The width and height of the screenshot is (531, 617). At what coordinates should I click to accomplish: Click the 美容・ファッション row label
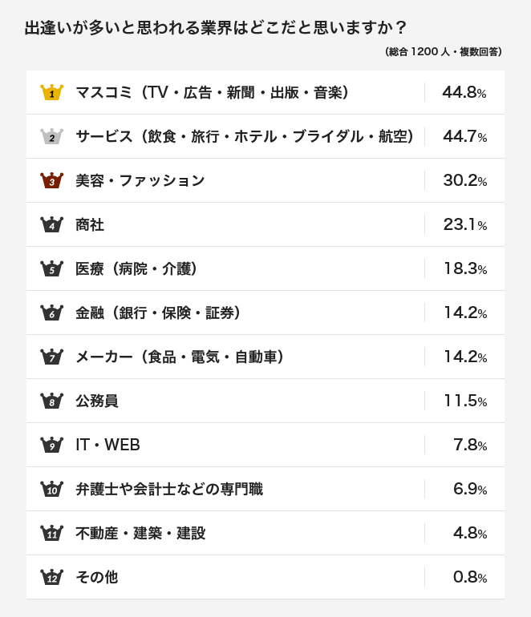[140, 180]
